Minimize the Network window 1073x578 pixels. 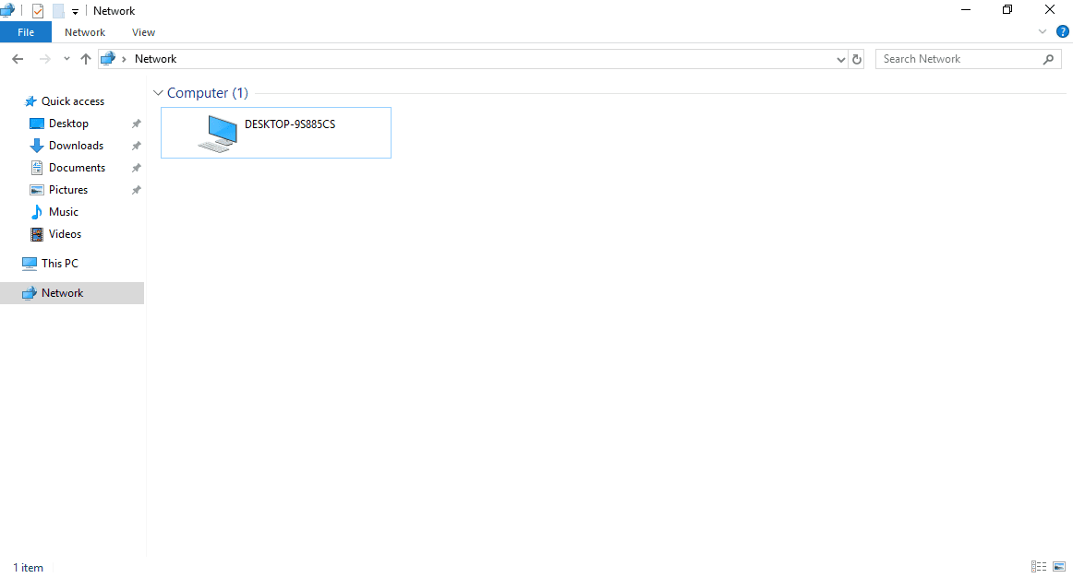coord(966,10)
